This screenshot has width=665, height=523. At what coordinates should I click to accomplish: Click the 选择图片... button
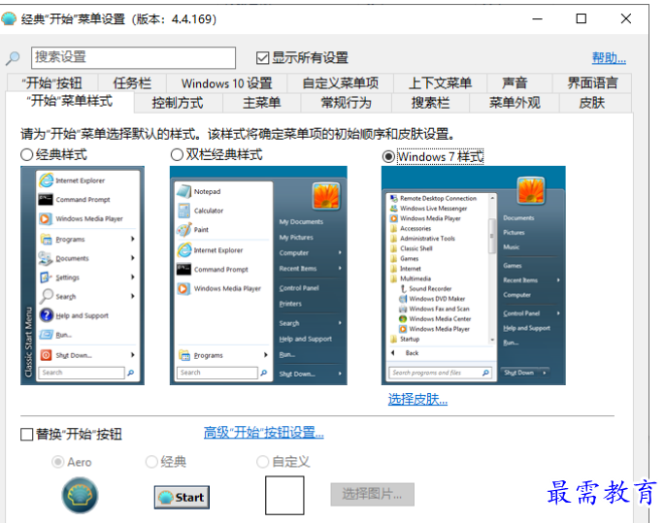373,494
